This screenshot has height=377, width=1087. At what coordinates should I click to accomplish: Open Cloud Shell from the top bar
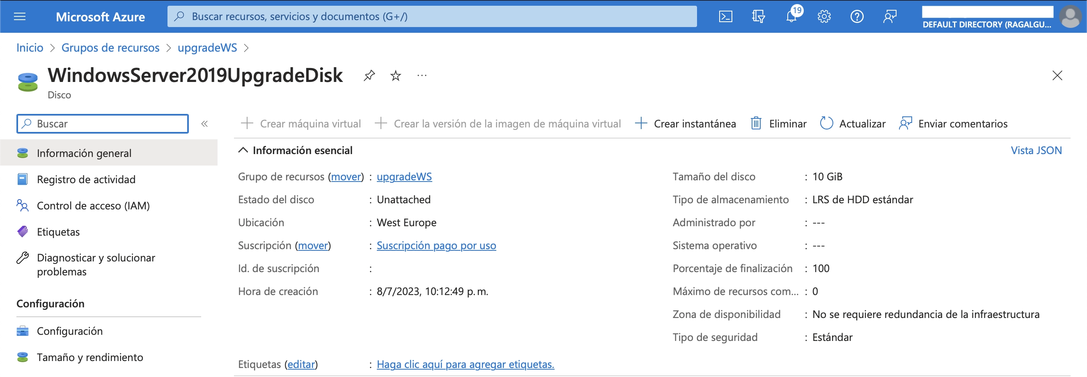pyautogui.click(x=725, y=17)
